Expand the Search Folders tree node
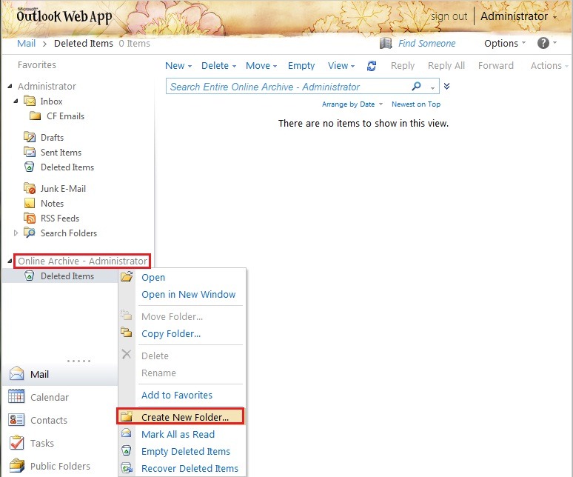The height and width of the screenshot is (477, 573). pos(16,233)
